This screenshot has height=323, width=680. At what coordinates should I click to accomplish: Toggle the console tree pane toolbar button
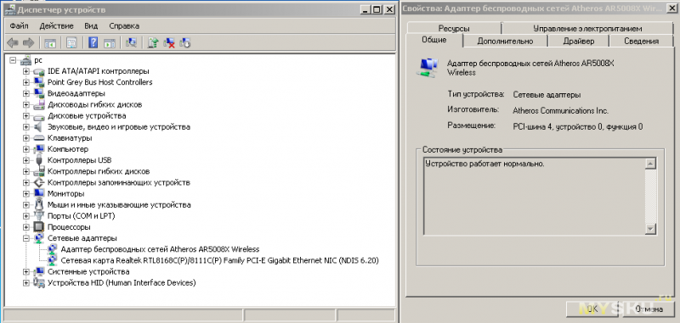point(50,42)
